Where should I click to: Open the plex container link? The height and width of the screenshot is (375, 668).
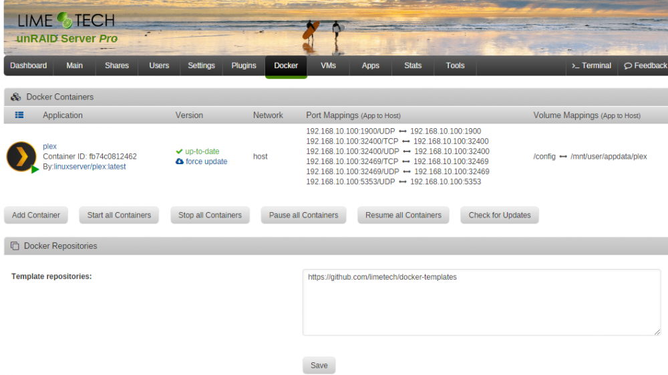(x=49, y=146)
